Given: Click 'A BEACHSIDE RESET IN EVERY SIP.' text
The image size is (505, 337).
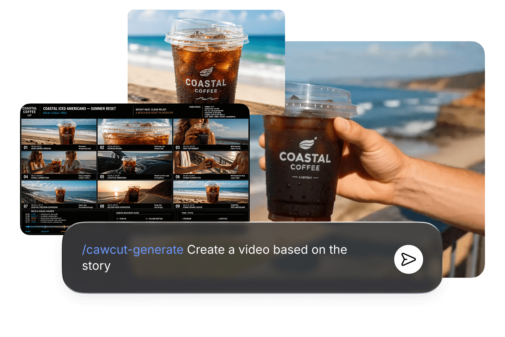Looking at the screenshot, I should (x=154, y=113).
